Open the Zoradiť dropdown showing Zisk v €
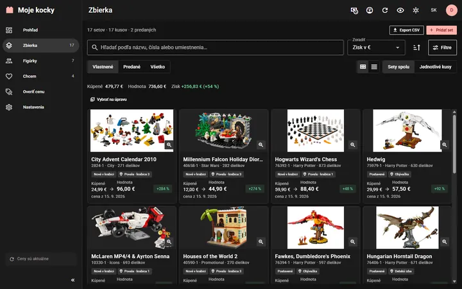This screenshot has height=289, width=462. [376, 47]
